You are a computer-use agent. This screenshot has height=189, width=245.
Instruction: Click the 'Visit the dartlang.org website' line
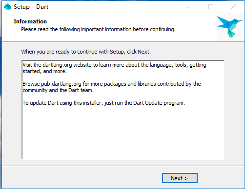(114, 65)
